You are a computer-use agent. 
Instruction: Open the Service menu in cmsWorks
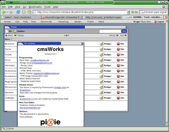click(x=7, y=22)
